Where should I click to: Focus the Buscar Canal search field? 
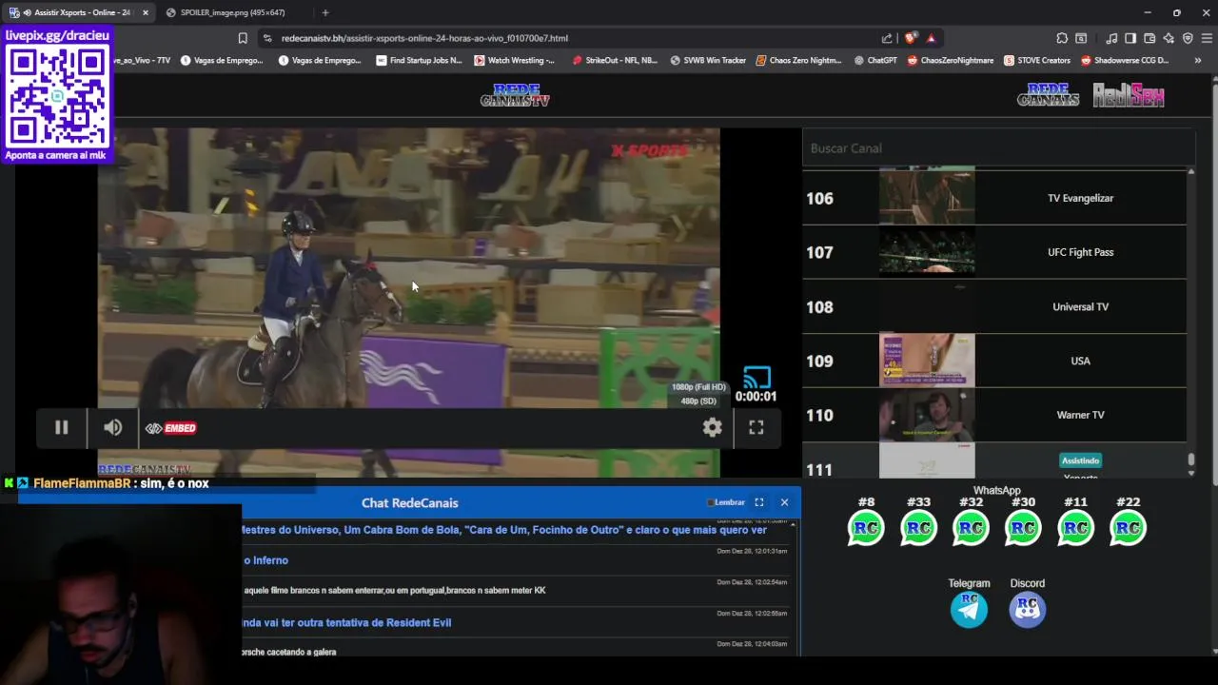pos(998,148)
